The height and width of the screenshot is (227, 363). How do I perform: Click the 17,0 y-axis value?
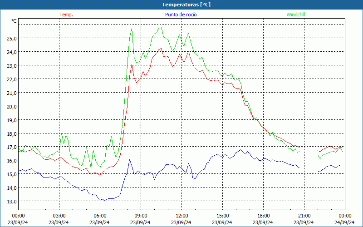coord(12,147)
